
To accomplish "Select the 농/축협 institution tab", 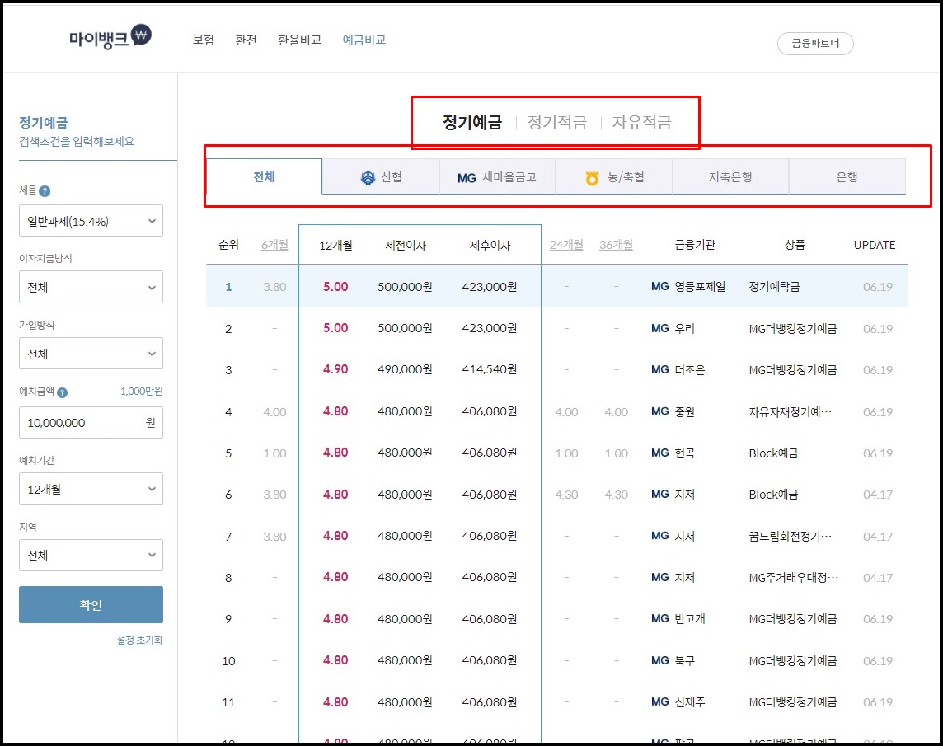I will (x=614, y=177).
